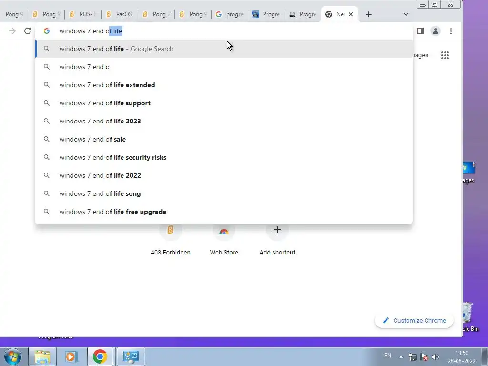Click the volume speaker tray icon
The height and width of the screenshot is (366, 488).
click(436, 357)
